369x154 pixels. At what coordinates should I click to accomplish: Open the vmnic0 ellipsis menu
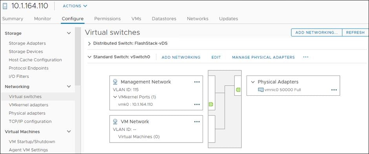coord(334,90)
